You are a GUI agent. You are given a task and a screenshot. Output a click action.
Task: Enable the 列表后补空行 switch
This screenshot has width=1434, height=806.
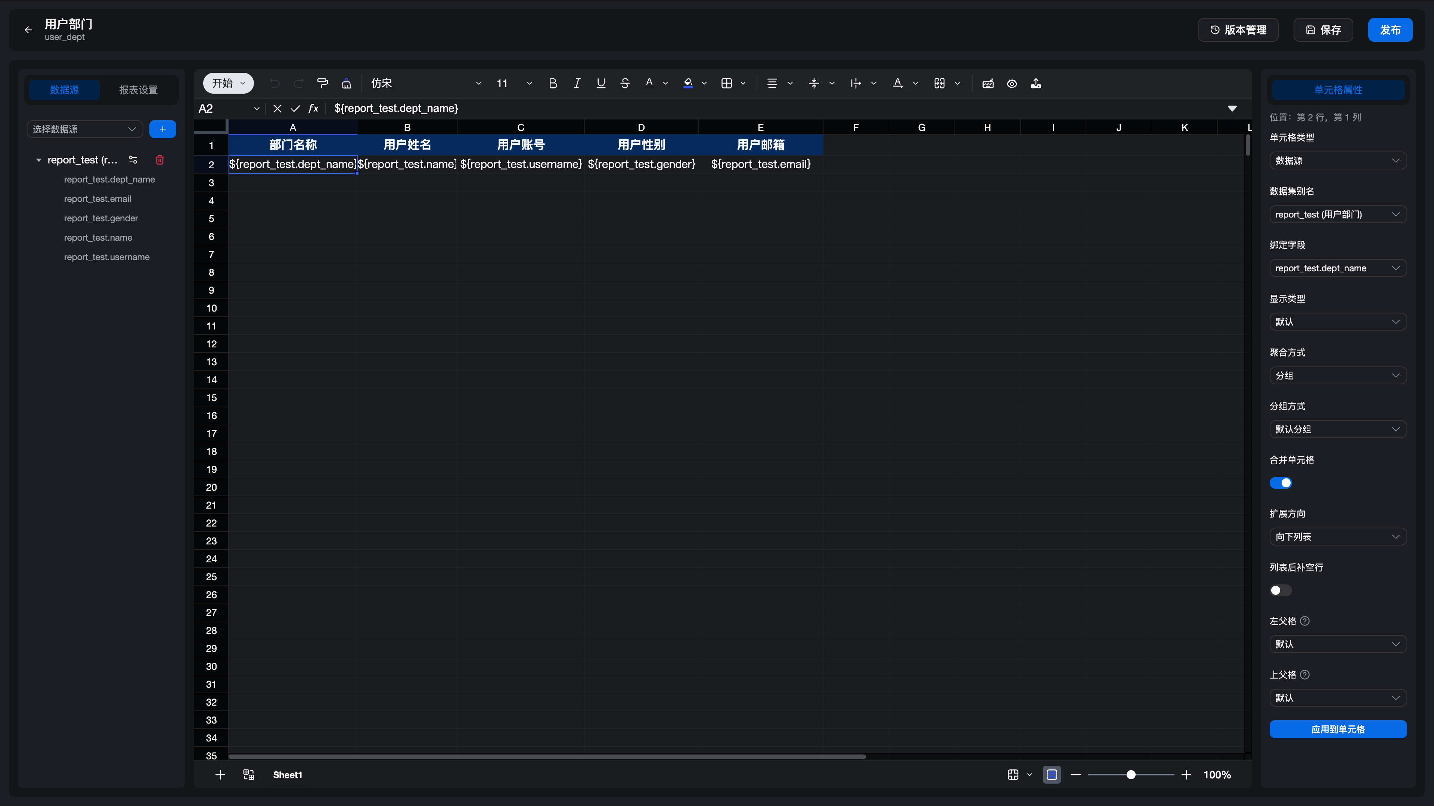[x=1281, y=590]
